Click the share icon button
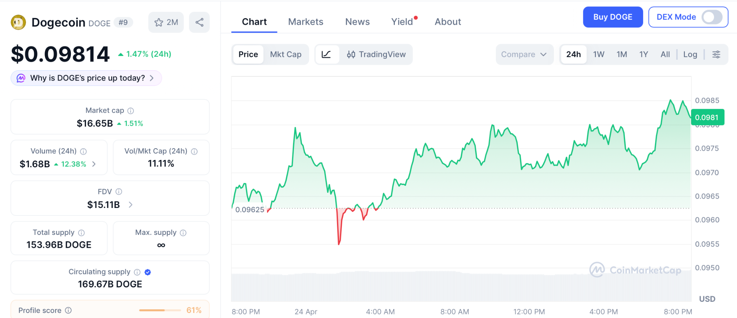The width and height of the screenshot is (737, 318). click(199, 22)
